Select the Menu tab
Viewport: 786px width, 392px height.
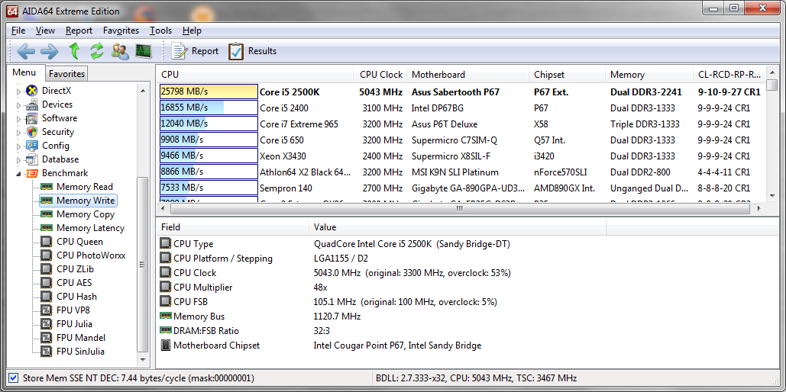(24, 72)
